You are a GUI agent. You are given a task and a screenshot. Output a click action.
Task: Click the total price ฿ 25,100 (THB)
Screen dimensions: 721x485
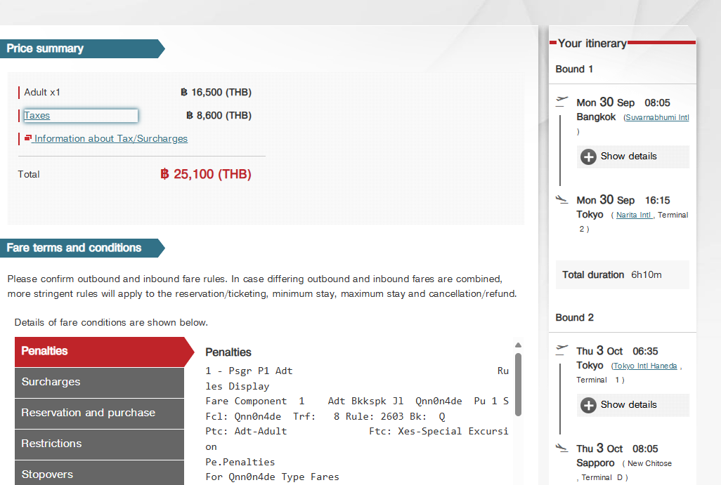click(x=205, y=175)
